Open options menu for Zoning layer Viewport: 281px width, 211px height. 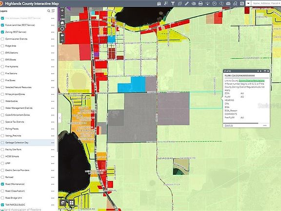[53, 32]
